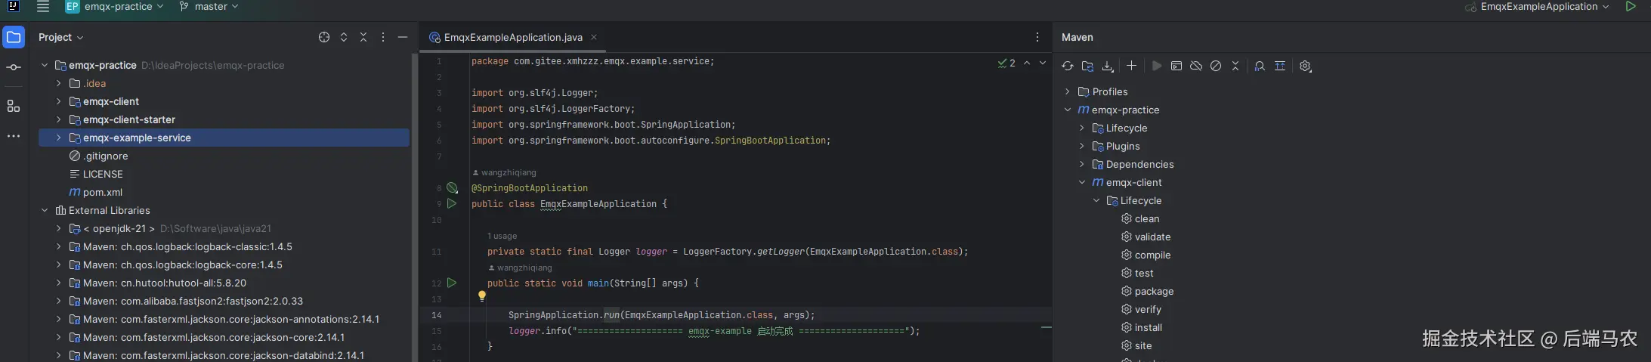Open the EmqxExampleApplication run configuration dropdown

(x=1536, y=7)
